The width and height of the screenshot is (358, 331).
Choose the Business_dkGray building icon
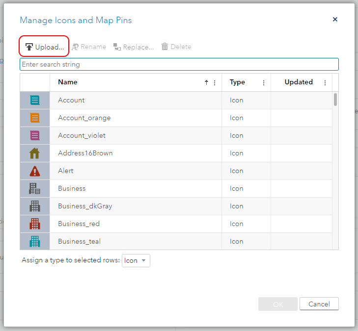pos(35,206)
